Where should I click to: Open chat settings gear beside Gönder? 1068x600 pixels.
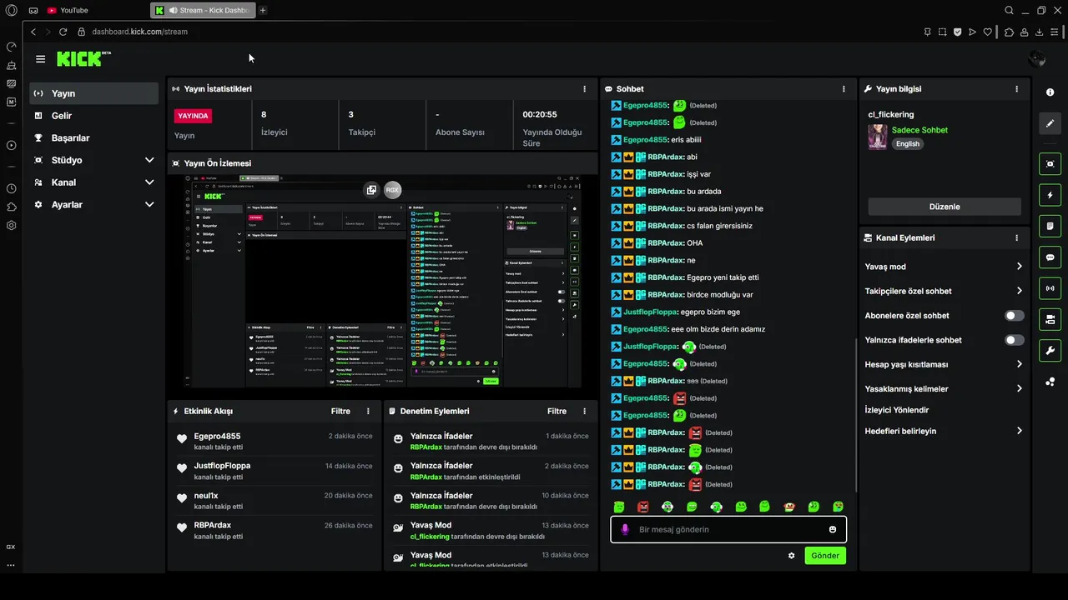coord(791,556)
